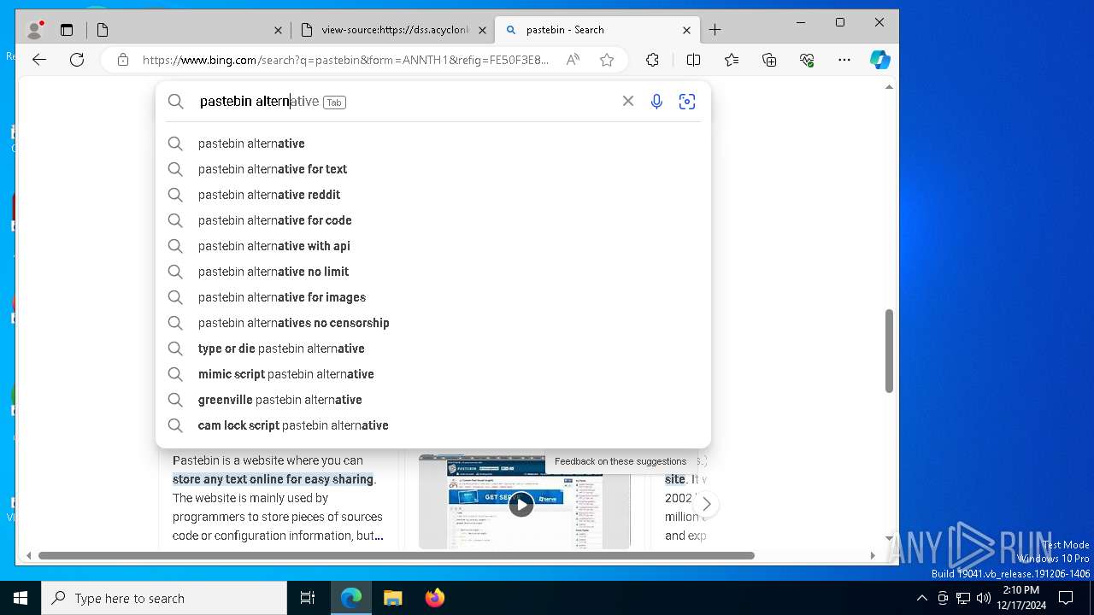View site information lock icon
The width and height of the screenshot is (1094, 615).
click(123, 60)
